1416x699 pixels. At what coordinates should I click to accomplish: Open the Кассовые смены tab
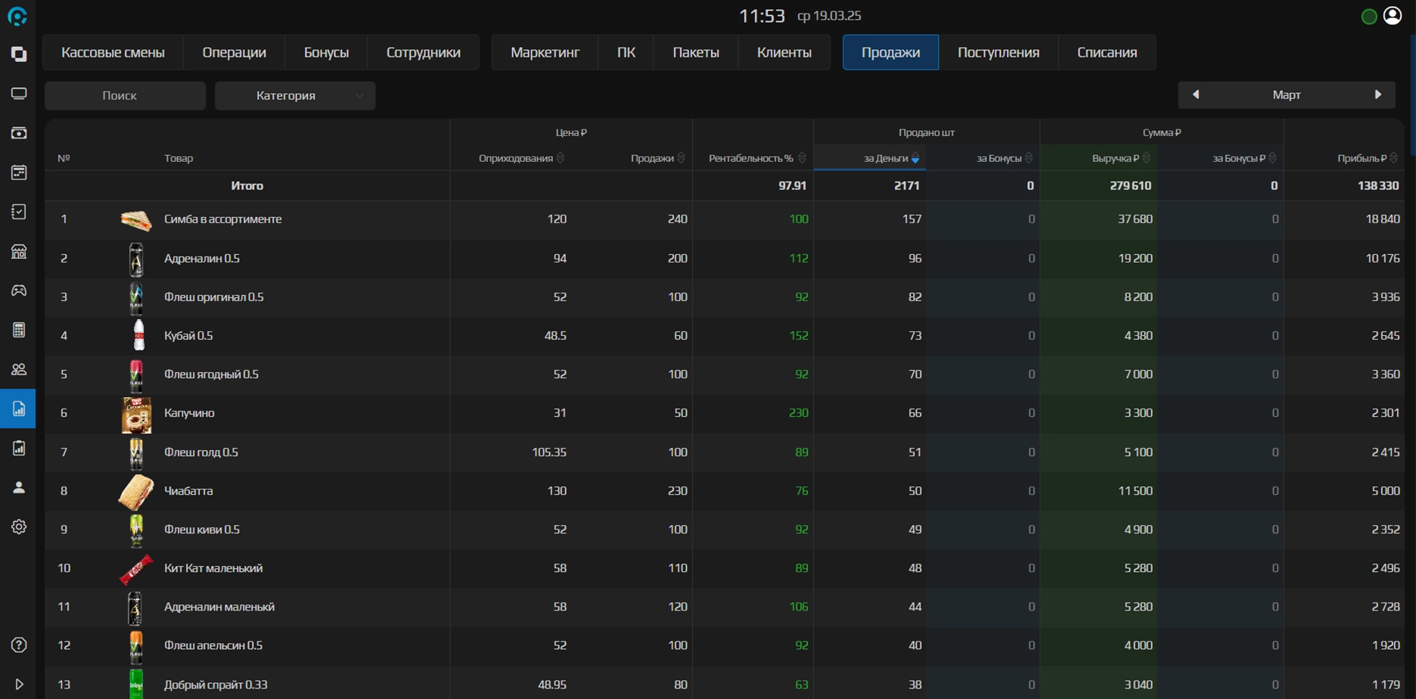click(x=113, y=52)
